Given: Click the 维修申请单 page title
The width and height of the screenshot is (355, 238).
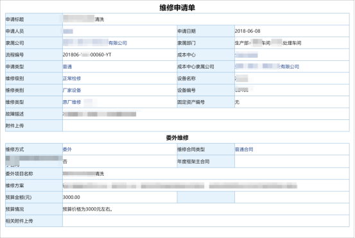Looking at the screenshot, I should [177, 8].
